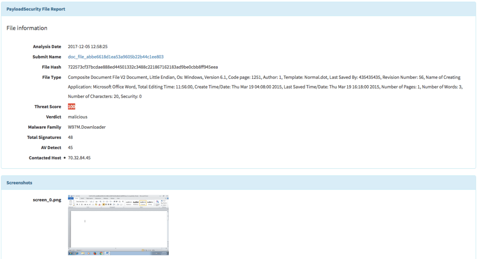Click the blue File tab in the Word thumbnail
Image resolution: width=477 pixels, height=259 pixels.
[x=71, y=198]
